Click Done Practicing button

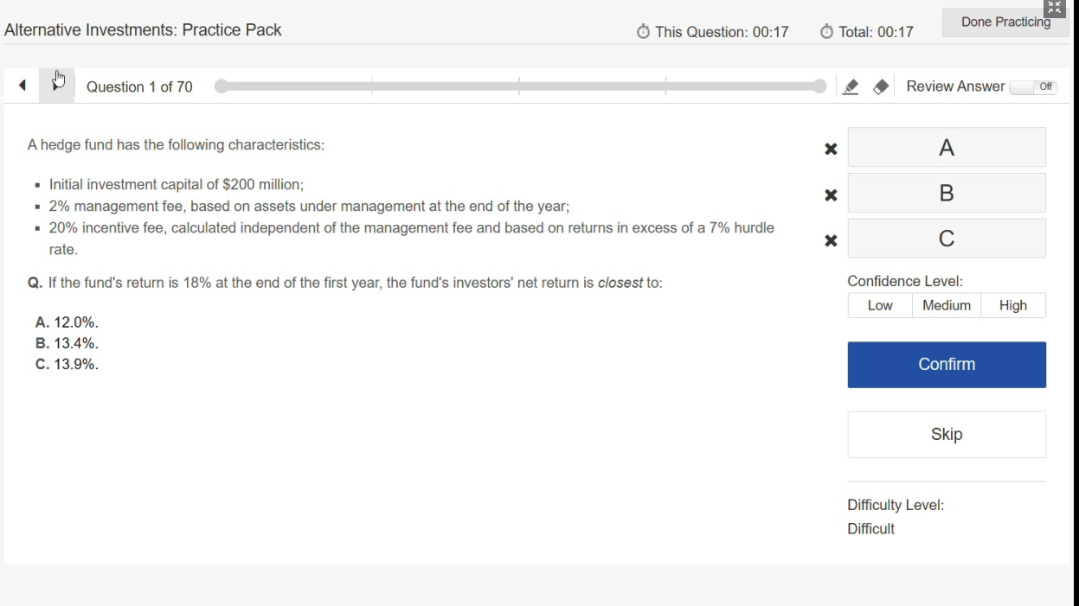pyautogui.click(x=1005, y=23)
